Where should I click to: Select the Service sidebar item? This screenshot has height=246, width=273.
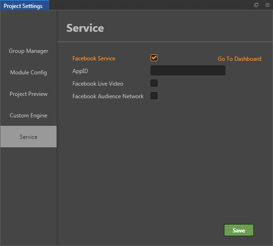pyautogui.click(x=29, y=137)
